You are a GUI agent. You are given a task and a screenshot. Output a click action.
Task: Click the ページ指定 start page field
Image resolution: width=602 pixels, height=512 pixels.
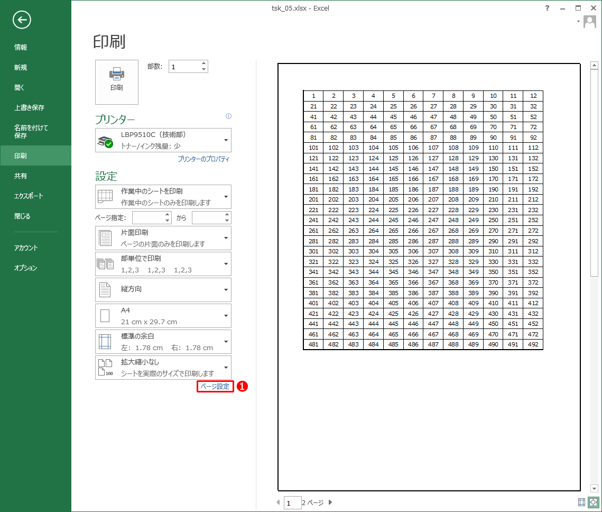pyautogui.click(x=149, y=218)
